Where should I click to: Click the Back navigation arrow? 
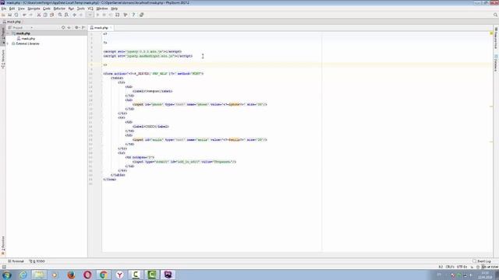[x=75, y=15]
